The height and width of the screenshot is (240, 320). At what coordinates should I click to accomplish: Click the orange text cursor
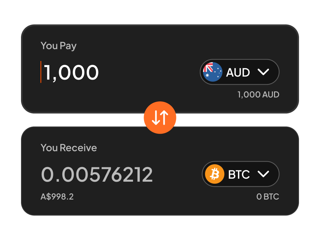pos(41,72)
